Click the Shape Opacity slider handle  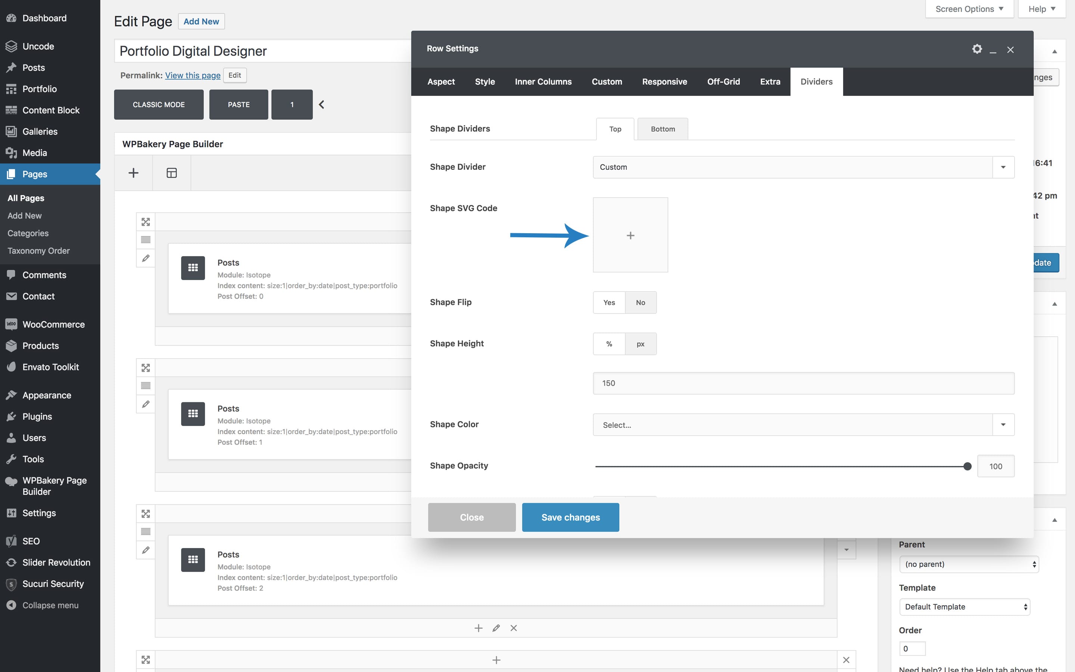[x=967, y=466]
